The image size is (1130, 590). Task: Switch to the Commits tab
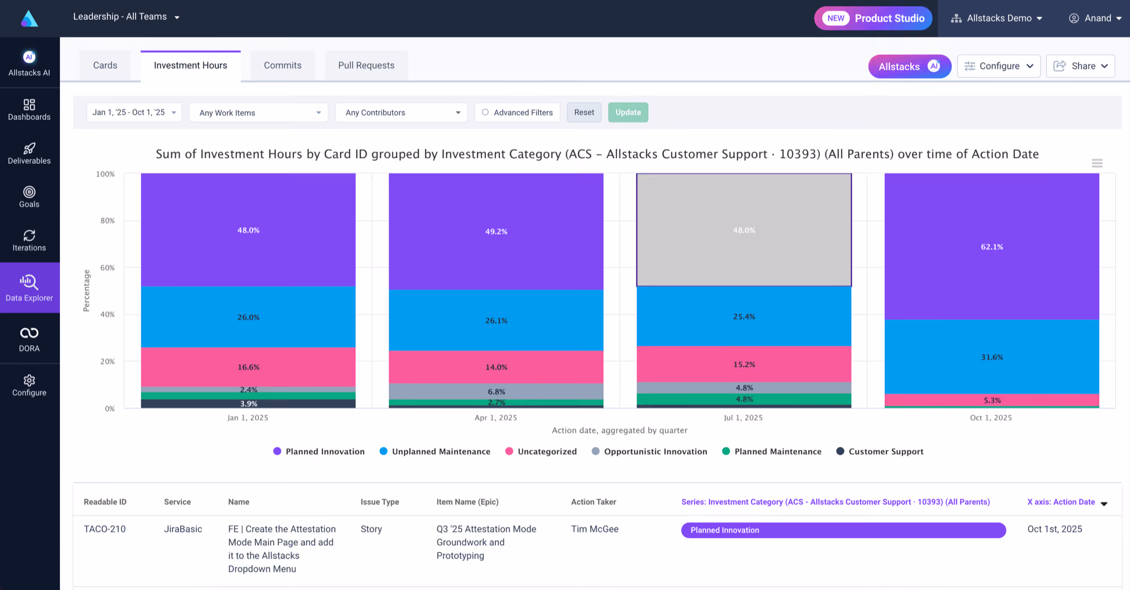282,66
